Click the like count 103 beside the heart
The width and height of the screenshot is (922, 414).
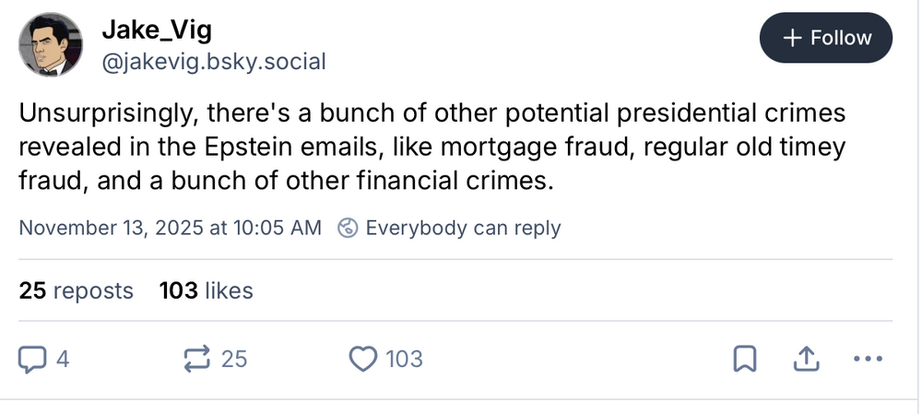click(x=404, y=359)
